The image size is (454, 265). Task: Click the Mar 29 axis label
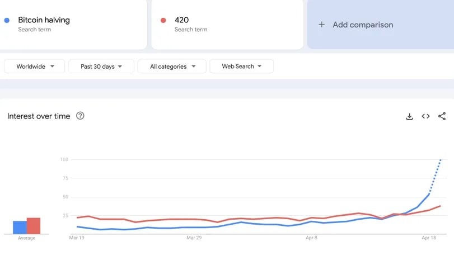click(x=194, y=238)
